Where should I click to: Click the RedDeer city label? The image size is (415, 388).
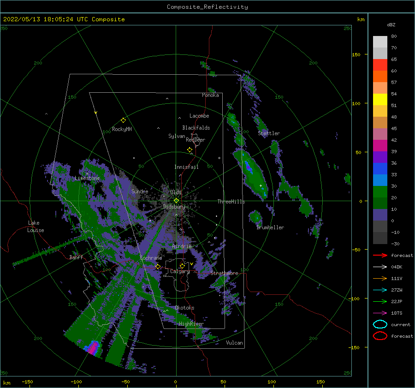pos(196,140)
